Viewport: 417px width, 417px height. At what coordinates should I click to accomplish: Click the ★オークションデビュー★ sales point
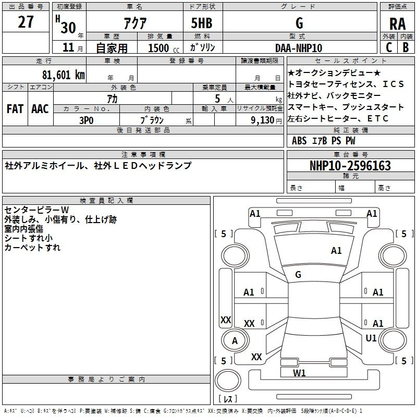click(334, 72)
